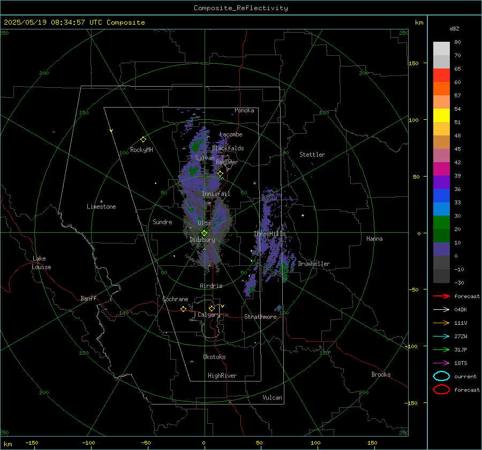482x450 pixels.
Task: Click the yellow diamond marker beside RockyMH
Action: point(143,140)
